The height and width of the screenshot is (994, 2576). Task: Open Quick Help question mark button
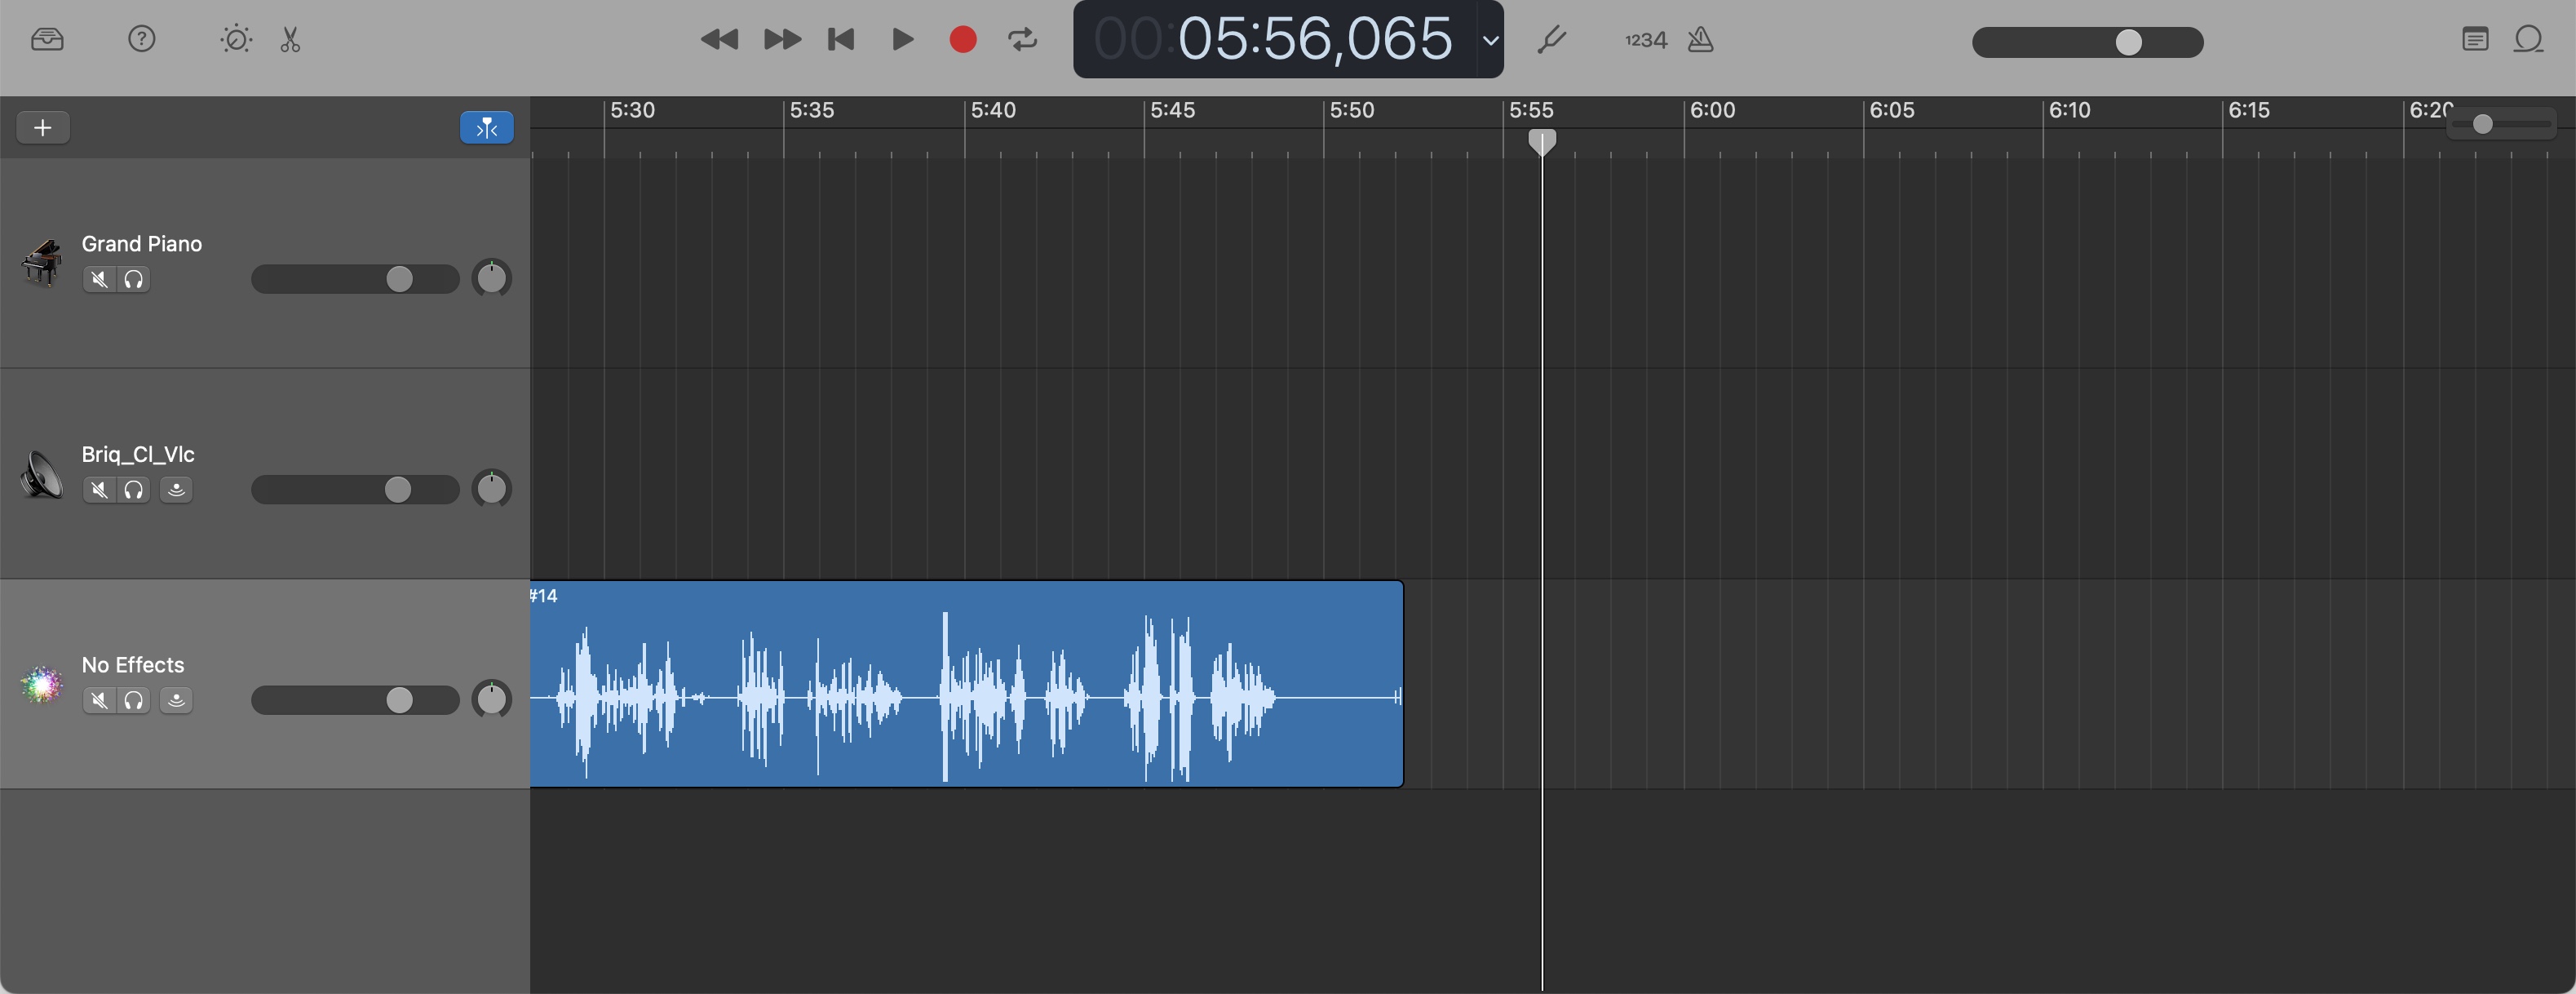[x=142, y=40]
